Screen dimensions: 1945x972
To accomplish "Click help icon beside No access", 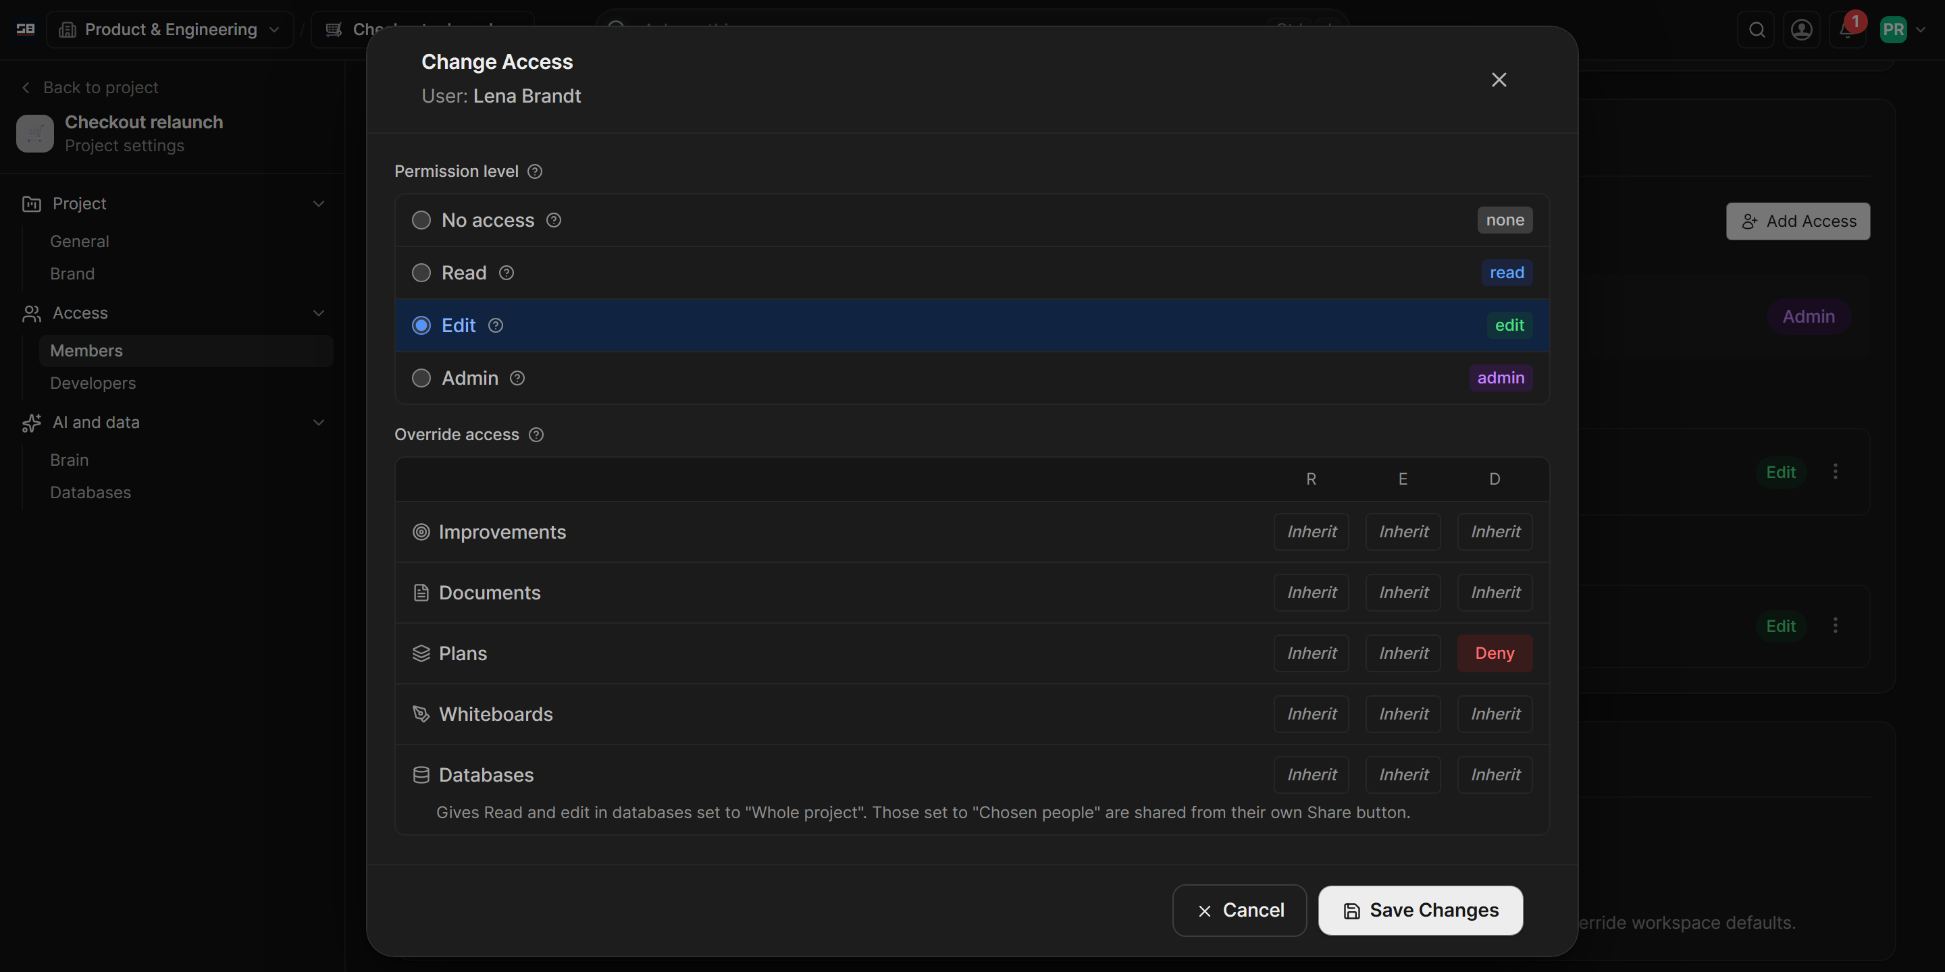I will click(x=554, y=220).
